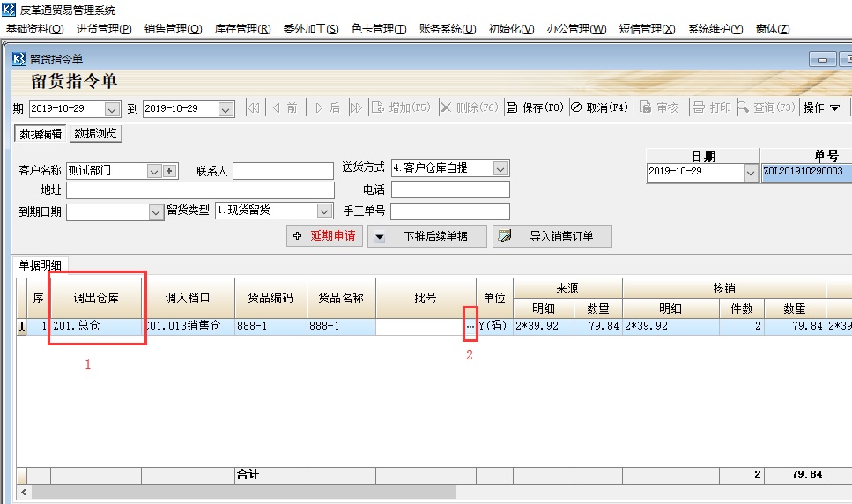Switch to the 数据浏览 tab

[96, 134]
